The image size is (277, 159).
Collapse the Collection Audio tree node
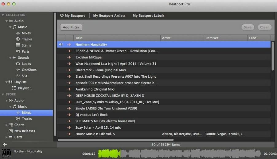pos(6,21)
